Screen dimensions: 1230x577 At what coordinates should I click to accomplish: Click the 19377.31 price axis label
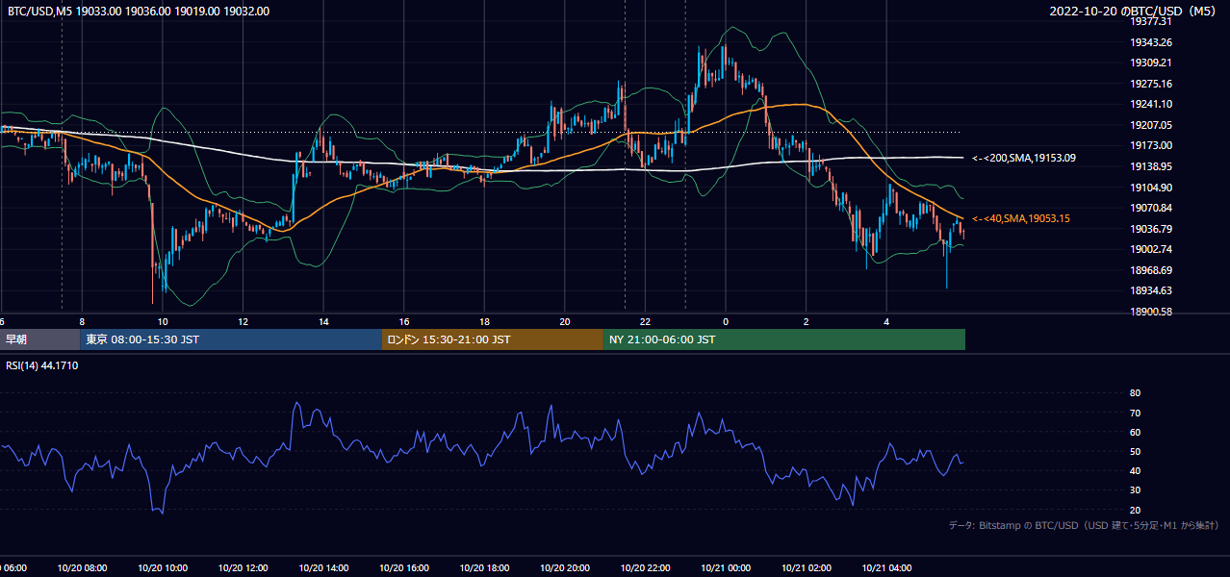pos(1151,21)
